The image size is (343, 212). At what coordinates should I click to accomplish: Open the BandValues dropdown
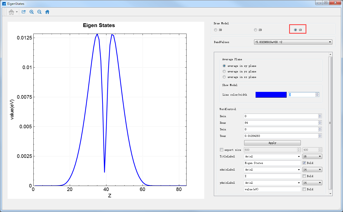tap(293, 42)
